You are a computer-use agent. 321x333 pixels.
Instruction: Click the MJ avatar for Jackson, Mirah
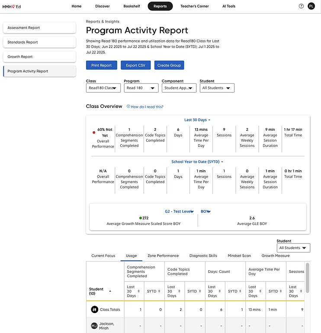point(94,326)
